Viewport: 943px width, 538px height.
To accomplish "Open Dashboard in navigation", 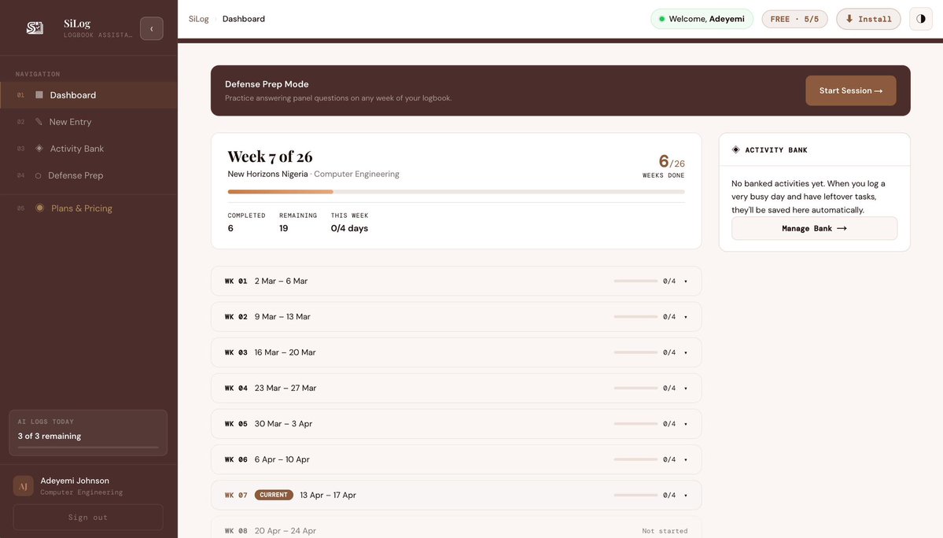I will coord(89,95).
